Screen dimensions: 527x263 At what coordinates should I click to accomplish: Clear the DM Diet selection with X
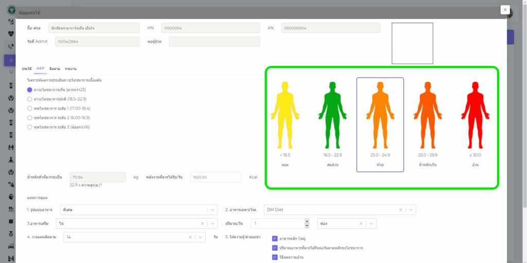[400, 209]
